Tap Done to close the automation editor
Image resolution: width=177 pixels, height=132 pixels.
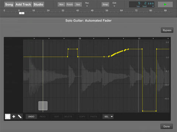[x=167, y=126]
